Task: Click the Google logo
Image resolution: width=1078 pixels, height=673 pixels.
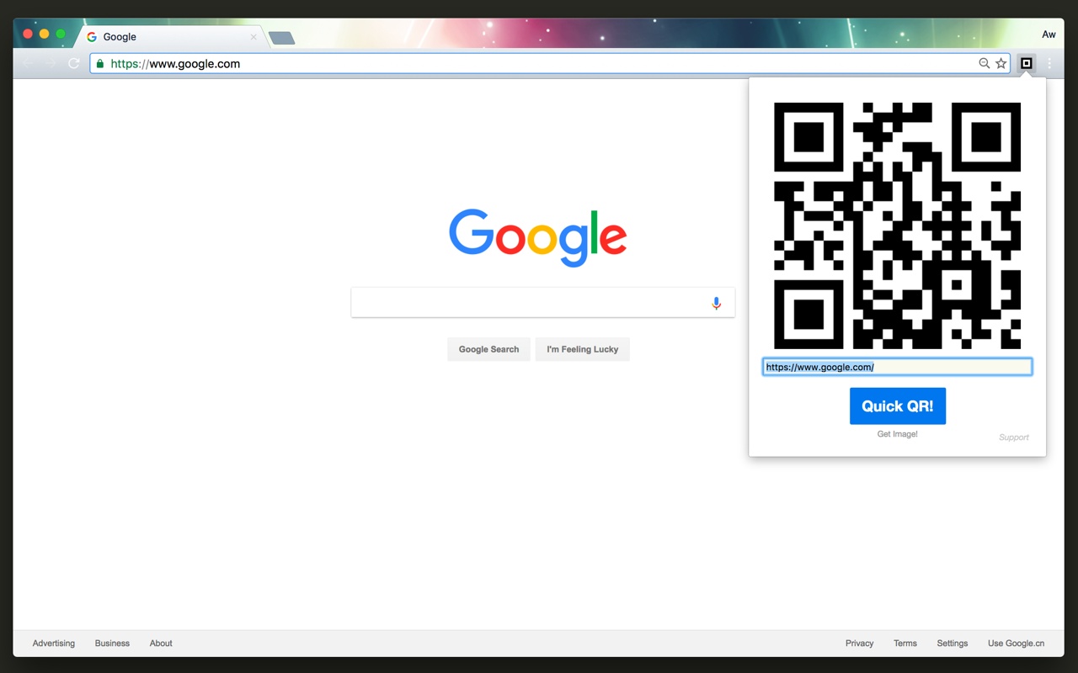Action: (538, 237)
